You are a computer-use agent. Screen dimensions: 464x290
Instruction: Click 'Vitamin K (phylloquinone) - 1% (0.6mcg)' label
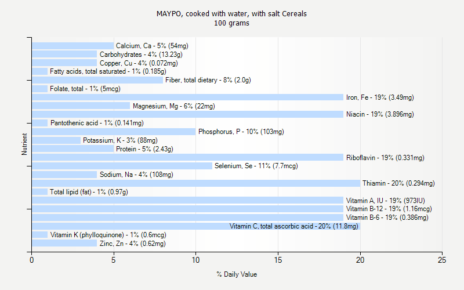(108, 235)
